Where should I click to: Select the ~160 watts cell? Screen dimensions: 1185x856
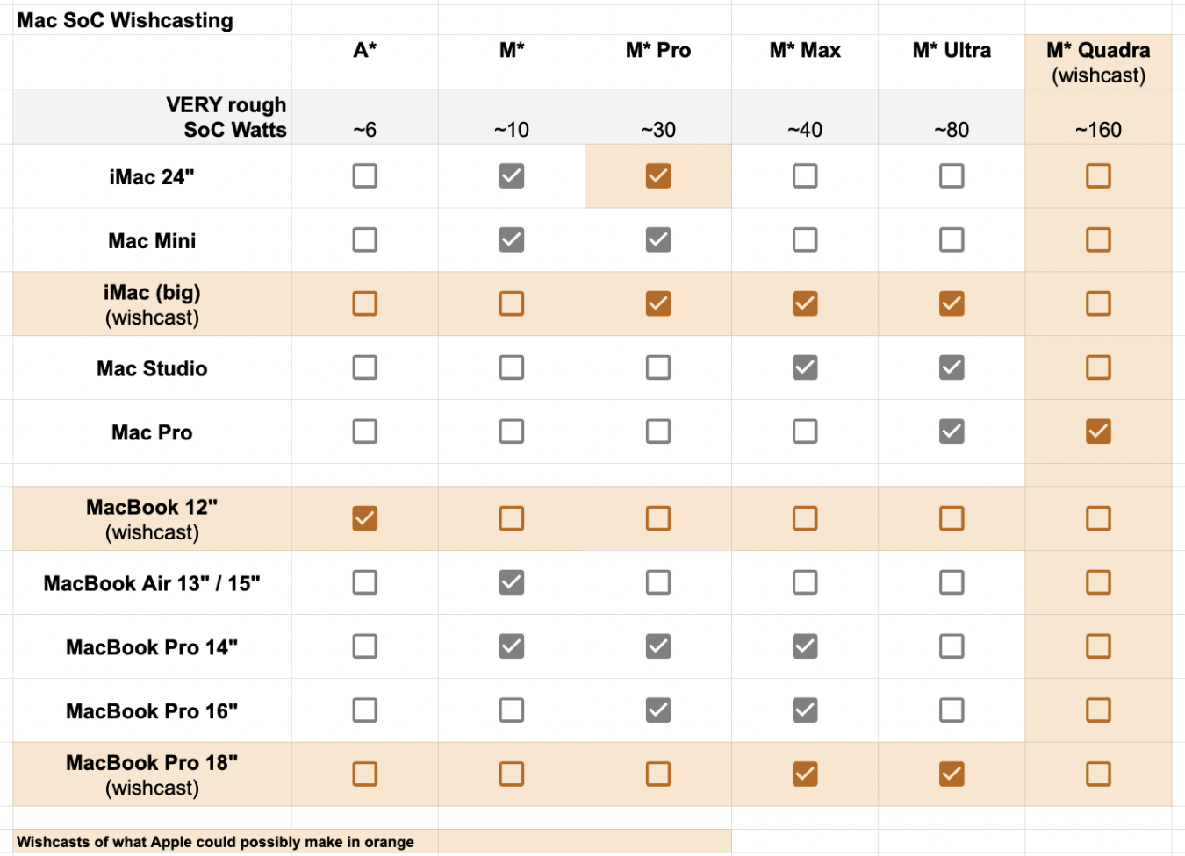pos(1098,130)
